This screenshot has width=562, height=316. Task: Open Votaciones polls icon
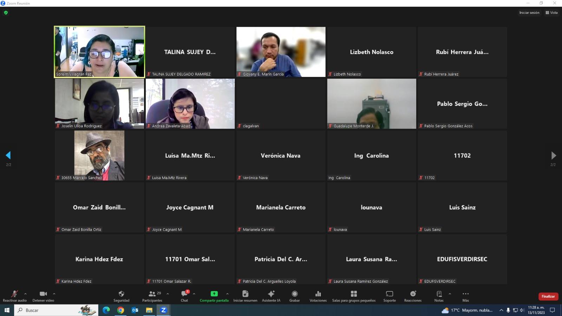pos(318,294)
